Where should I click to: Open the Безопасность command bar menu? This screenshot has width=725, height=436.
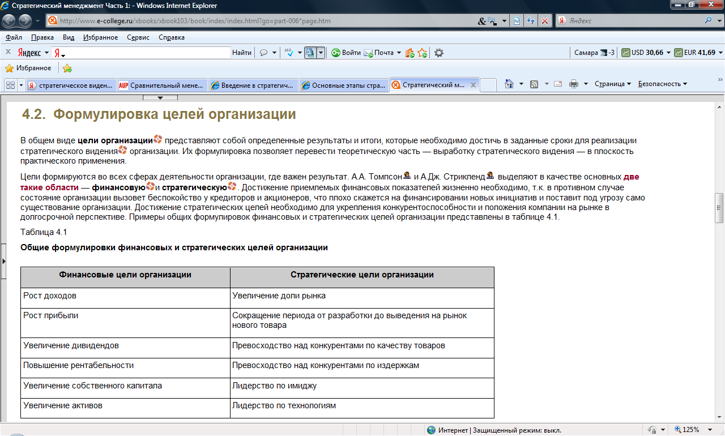tap(663, 84)
